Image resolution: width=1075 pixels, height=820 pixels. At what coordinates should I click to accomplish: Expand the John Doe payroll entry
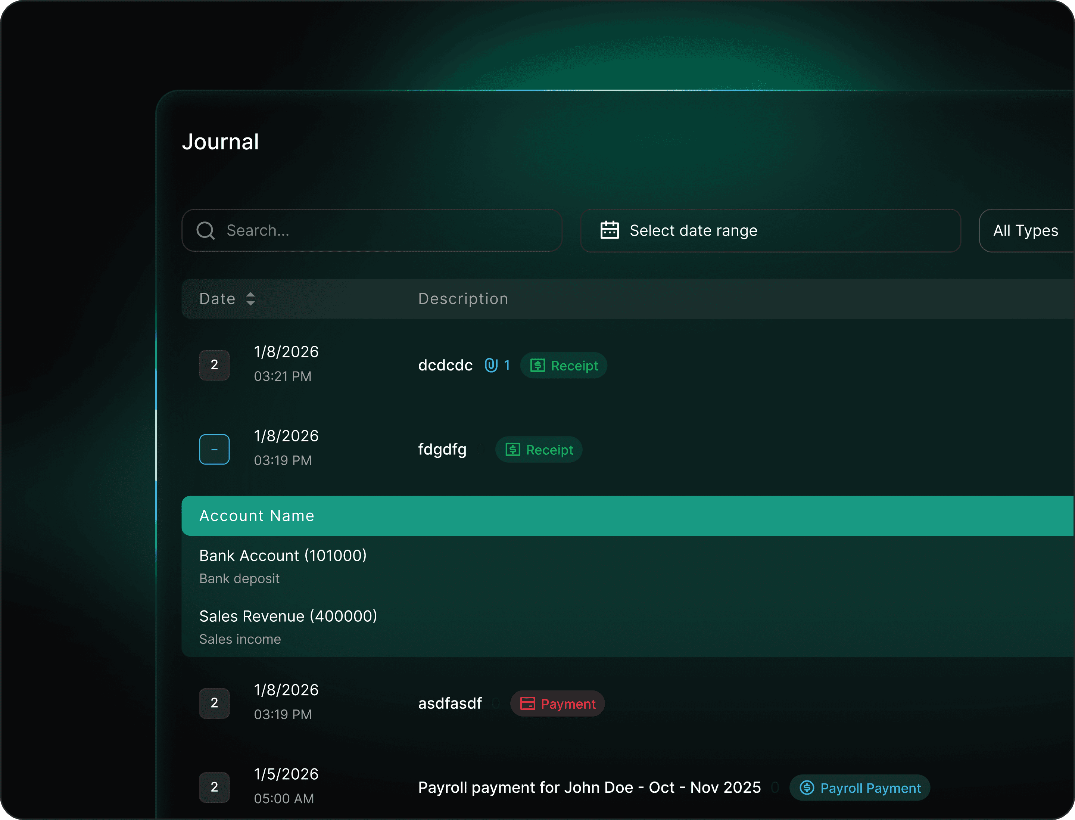[214, 787]
